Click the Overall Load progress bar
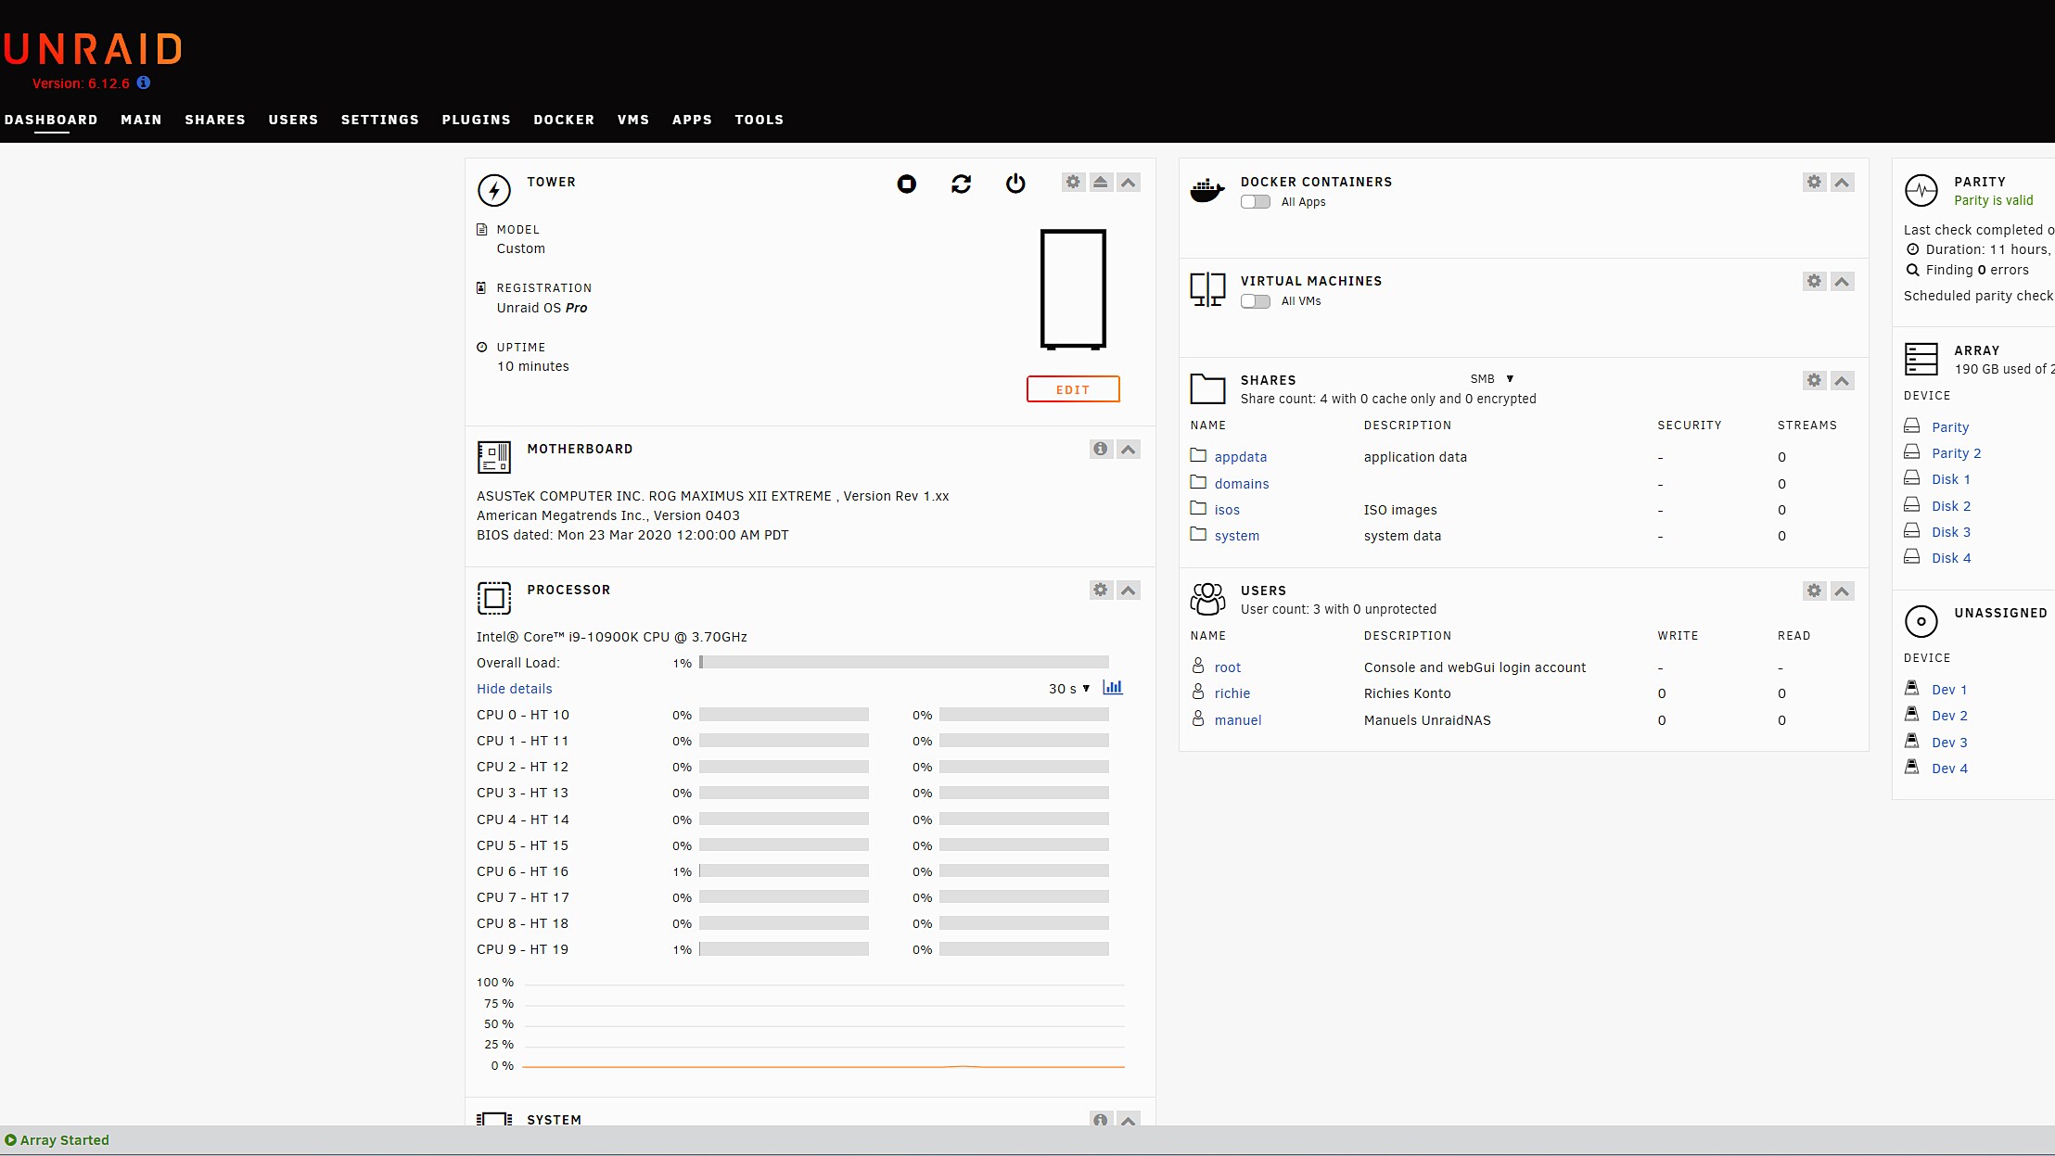 [904, 663]
